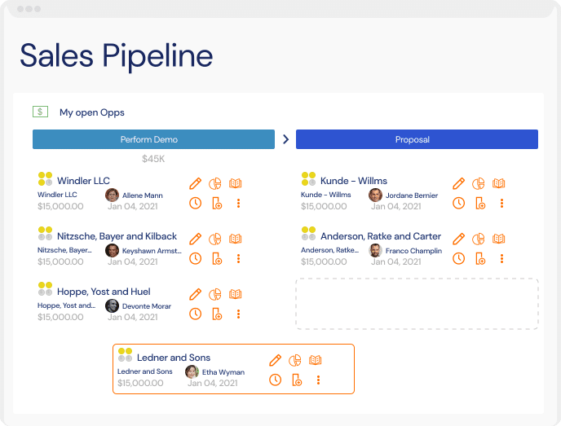Select the Perform Demo stage header
Viewport: 561px width, 426px height.
153,139
